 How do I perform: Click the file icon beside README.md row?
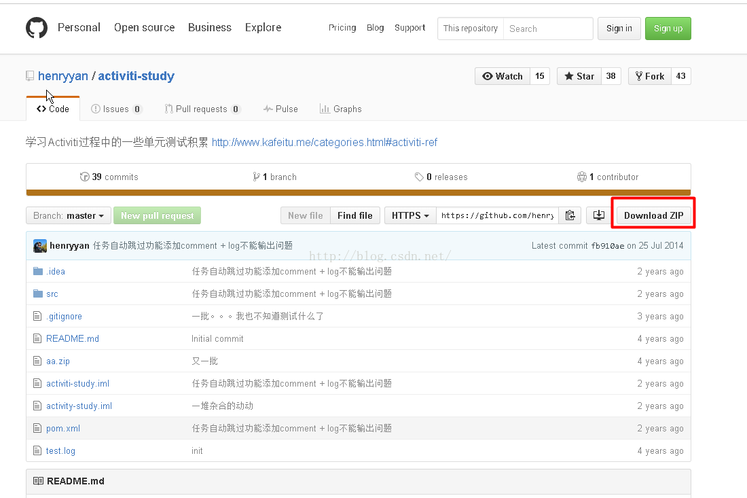(x=37, y=338)
